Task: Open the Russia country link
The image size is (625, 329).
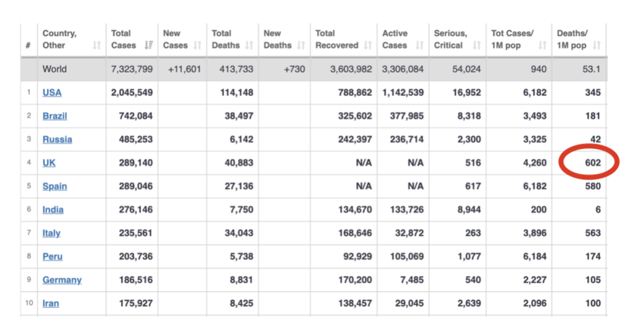Action: (x=58, y=140)
